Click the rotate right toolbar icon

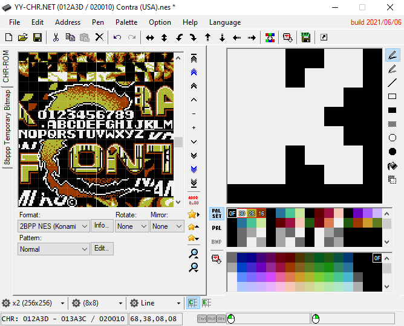pos(194,38)
